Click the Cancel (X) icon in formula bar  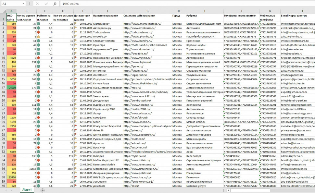pyautogui.click(x=37, y=4)
